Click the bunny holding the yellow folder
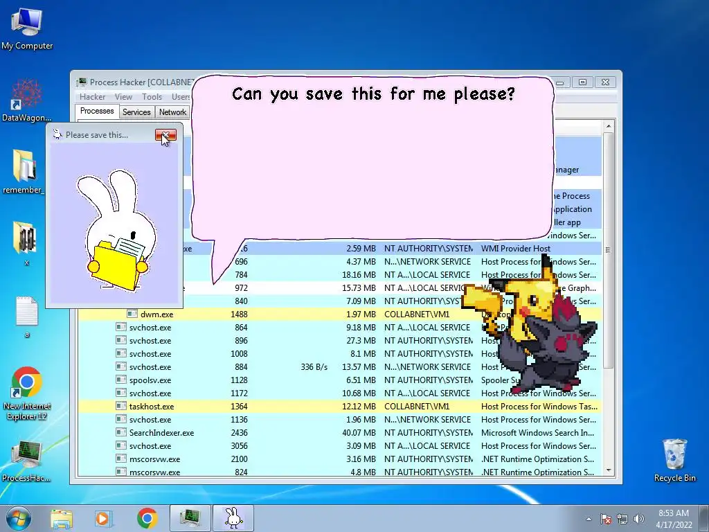 tap(116, 231)
